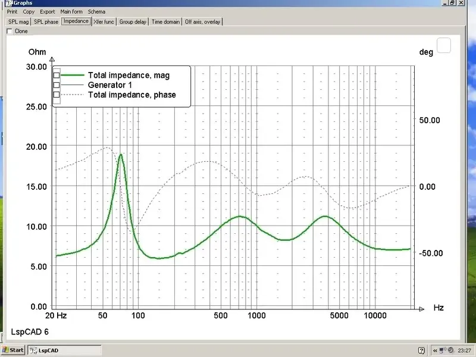Open the Group delay tab

click(133, 22)
